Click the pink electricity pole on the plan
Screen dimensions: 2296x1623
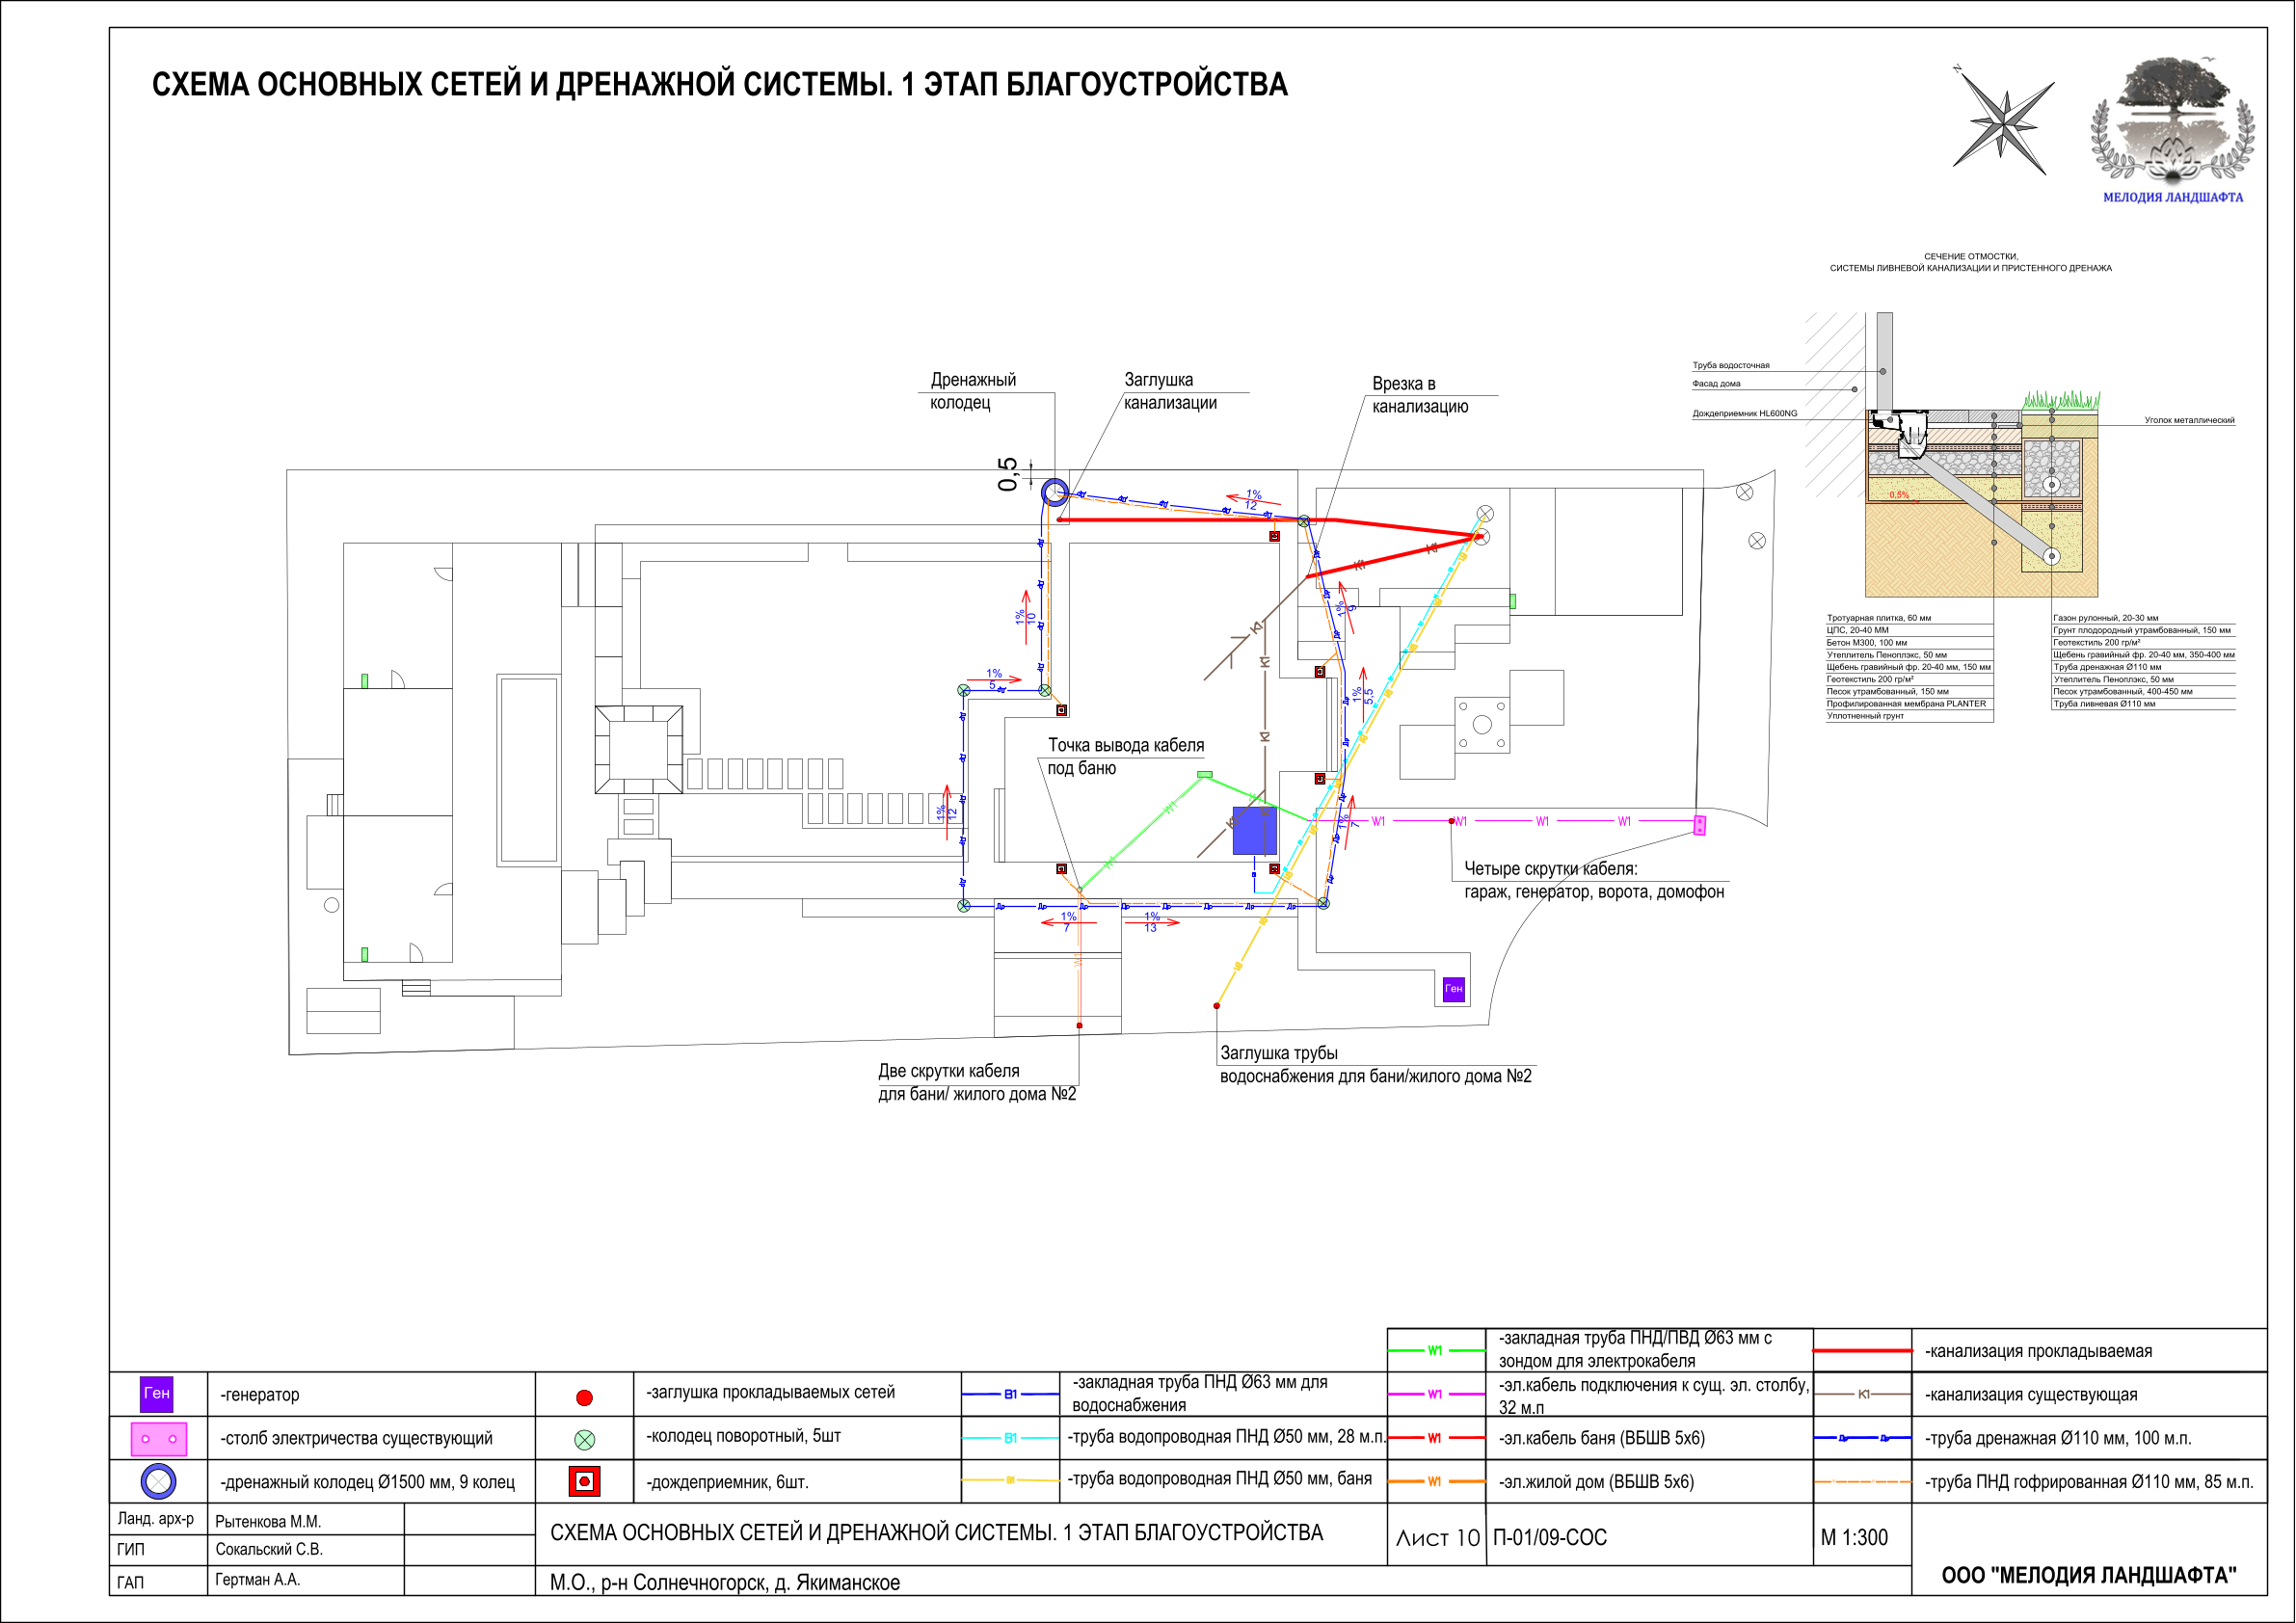coord(1699,825)
